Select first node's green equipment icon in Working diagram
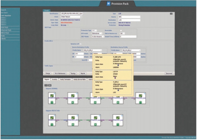The image size is (197, 140). tap(52, 96)
